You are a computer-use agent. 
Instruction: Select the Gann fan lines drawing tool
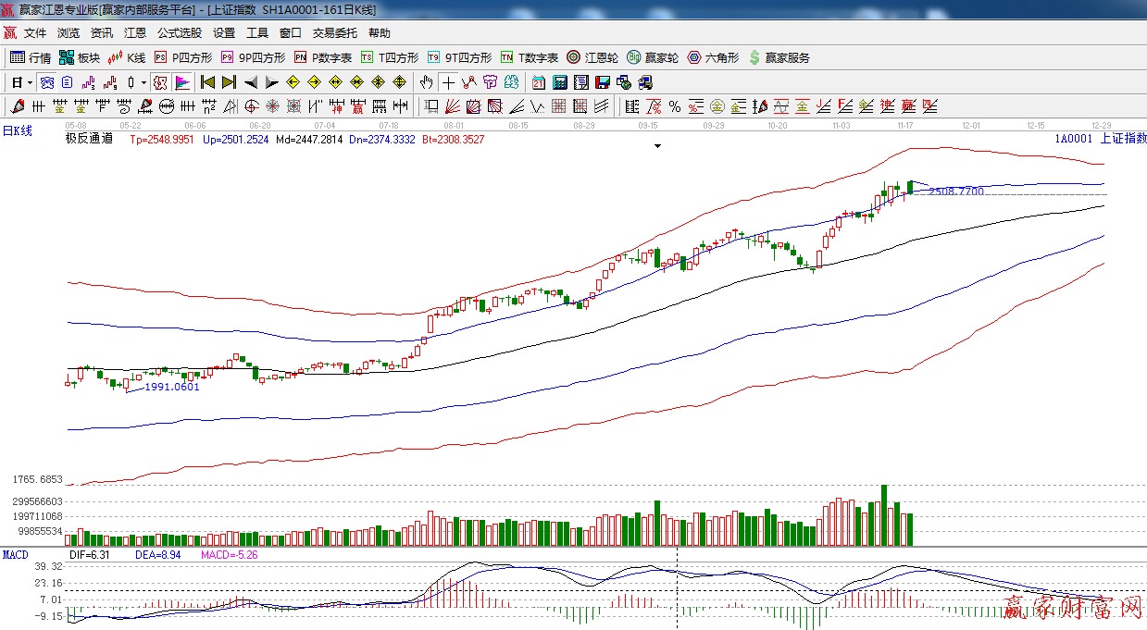pos(454,106)
